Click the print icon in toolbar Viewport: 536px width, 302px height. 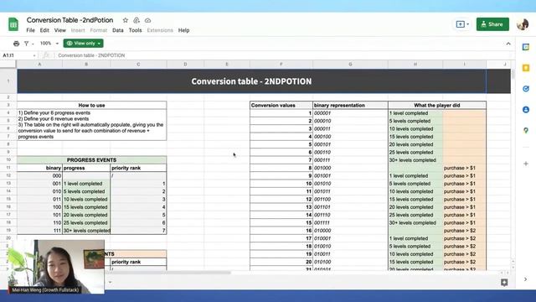16,44
